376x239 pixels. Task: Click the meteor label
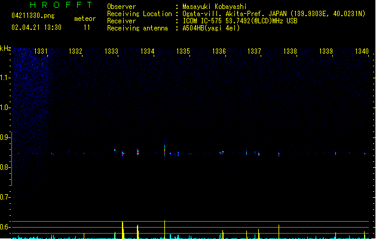[x=85, y=19]
